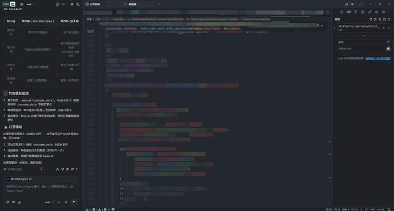Open the @SOLO Agent selector
Screen dimensions: 394x211
(19, 179)
